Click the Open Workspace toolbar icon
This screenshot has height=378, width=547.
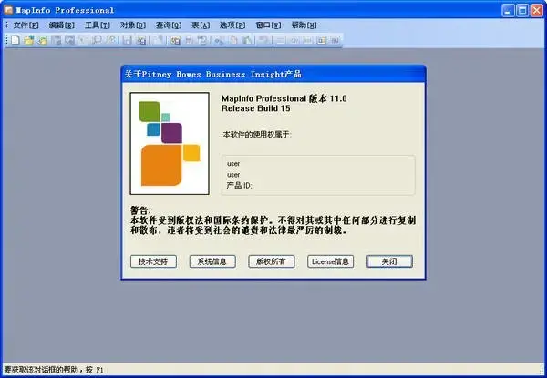43,40
